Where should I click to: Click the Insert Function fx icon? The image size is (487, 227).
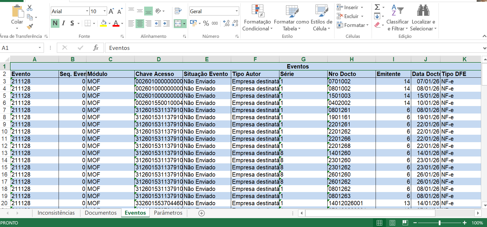(x=96, y=48)
